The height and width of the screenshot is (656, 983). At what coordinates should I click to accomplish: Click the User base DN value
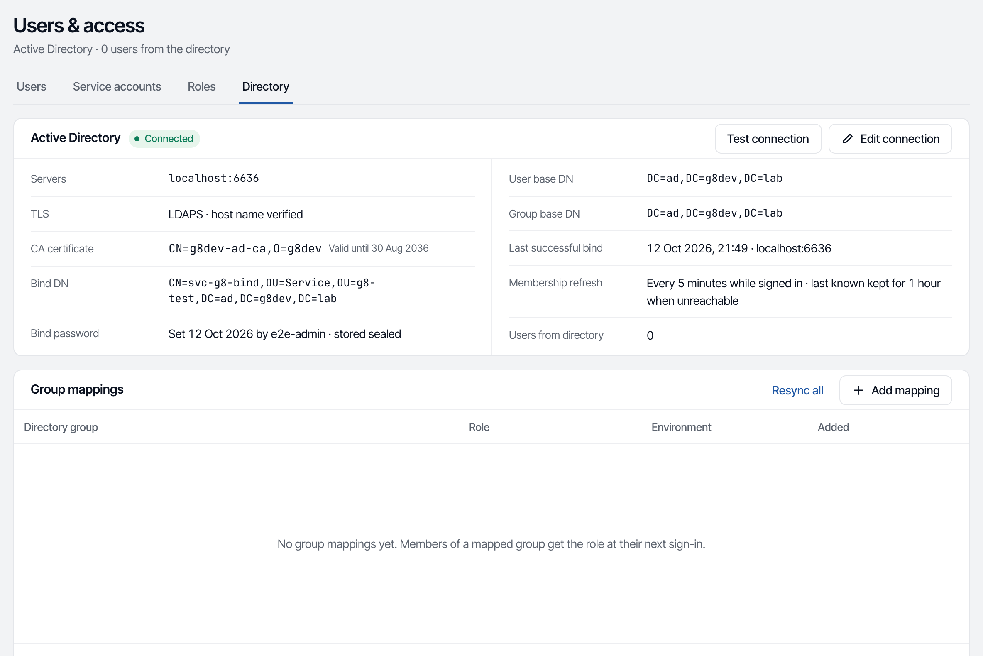click(714, 178)
